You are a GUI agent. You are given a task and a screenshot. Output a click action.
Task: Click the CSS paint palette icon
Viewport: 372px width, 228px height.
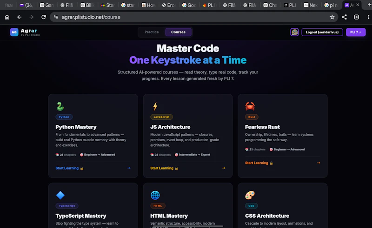[250, 195]
